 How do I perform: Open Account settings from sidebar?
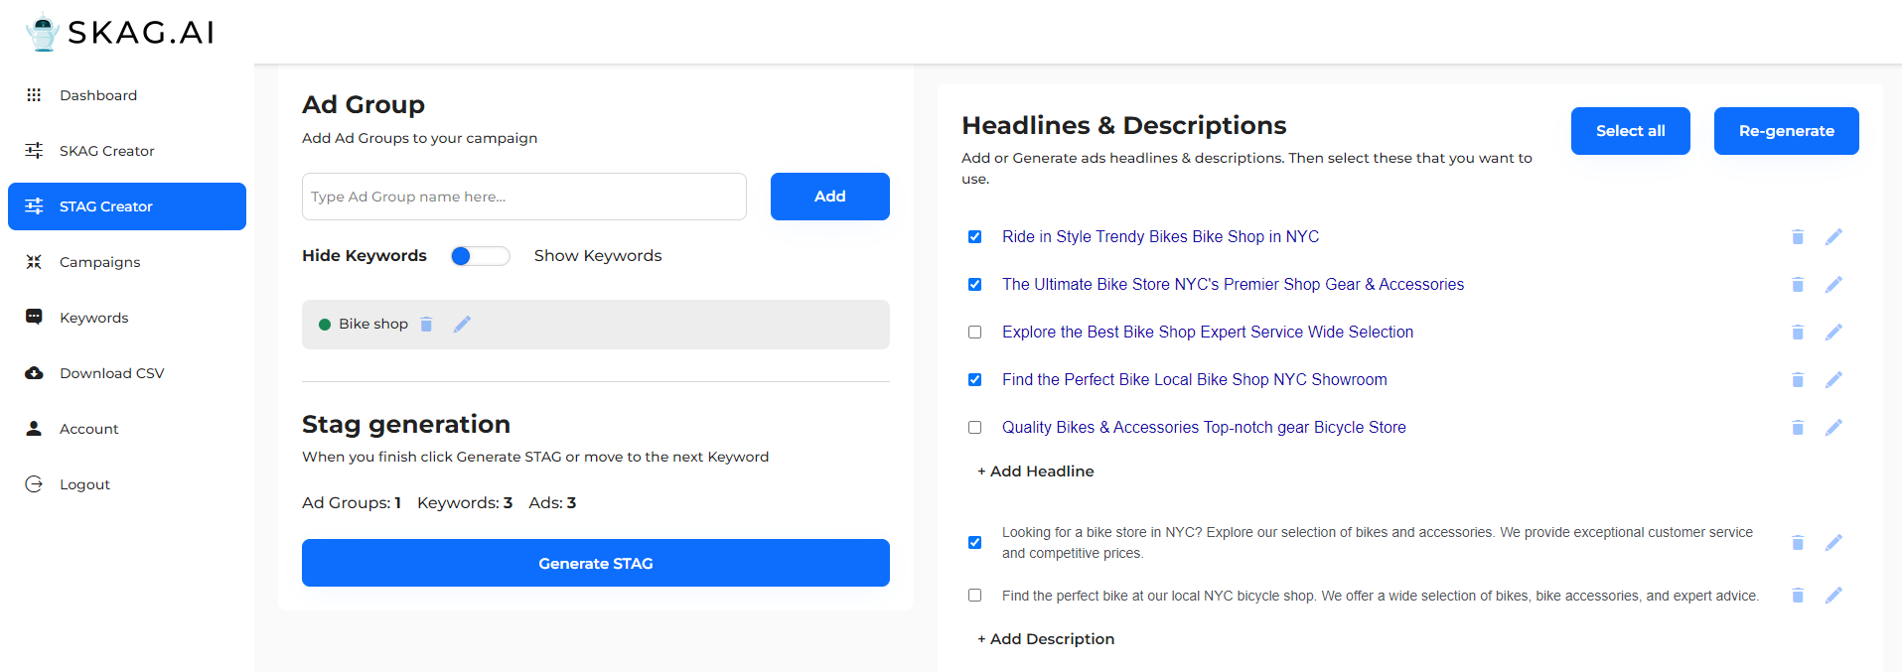(127, 429)
